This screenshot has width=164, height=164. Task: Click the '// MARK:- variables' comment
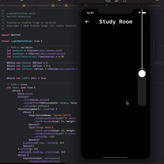(x=20, y=48)
